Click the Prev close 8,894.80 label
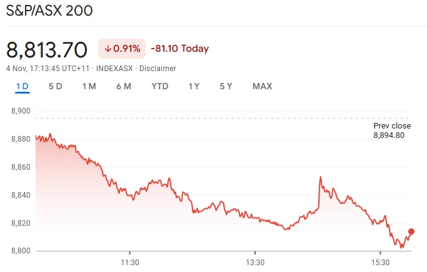This screenshot has width=427, height=272. [x=392, y=130]
